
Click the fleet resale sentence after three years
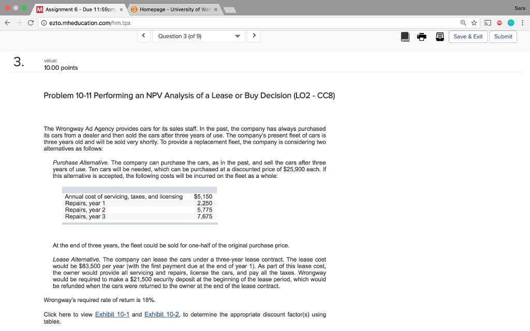coord(171,246)
